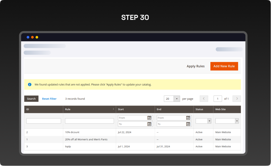Click the Rule filter text field
The height and width of the screenshot is (166, 271).
89,121
